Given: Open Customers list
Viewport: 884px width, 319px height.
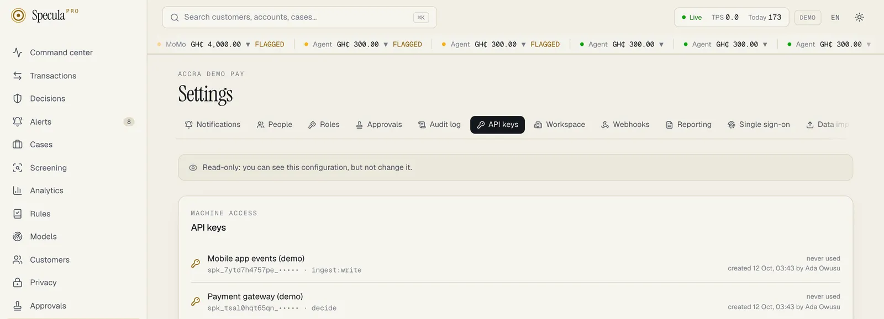Looking at the screenshot, I should pyautogui.click(x=73, y=260).
